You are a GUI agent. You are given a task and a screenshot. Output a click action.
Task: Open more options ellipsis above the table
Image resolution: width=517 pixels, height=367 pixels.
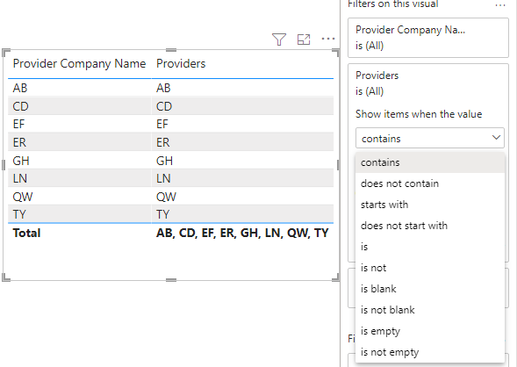328,40
